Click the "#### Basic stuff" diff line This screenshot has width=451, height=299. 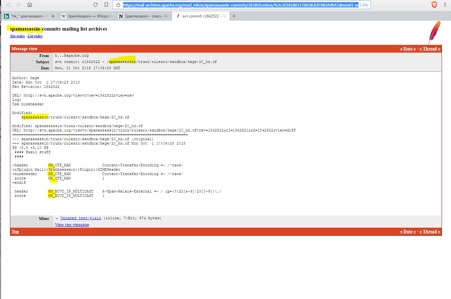point(32,152)
